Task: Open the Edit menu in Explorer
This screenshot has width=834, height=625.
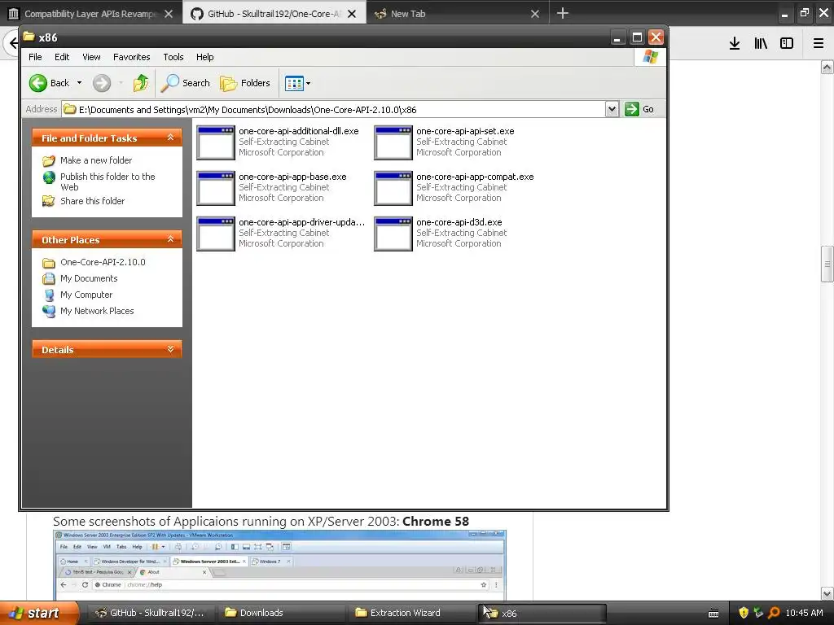Action: [x=62, y=57]
